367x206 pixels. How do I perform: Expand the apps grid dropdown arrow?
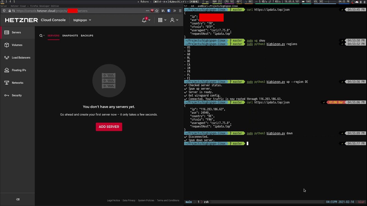[x=165, y=20]
